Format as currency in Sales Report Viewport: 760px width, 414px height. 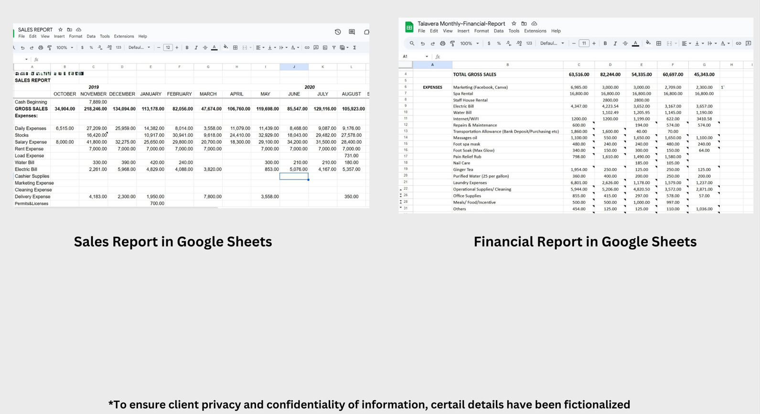82,48
